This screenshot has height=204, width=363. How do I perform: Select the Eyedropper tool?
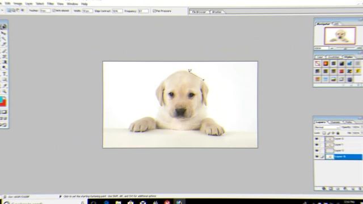tap(5, 86)
